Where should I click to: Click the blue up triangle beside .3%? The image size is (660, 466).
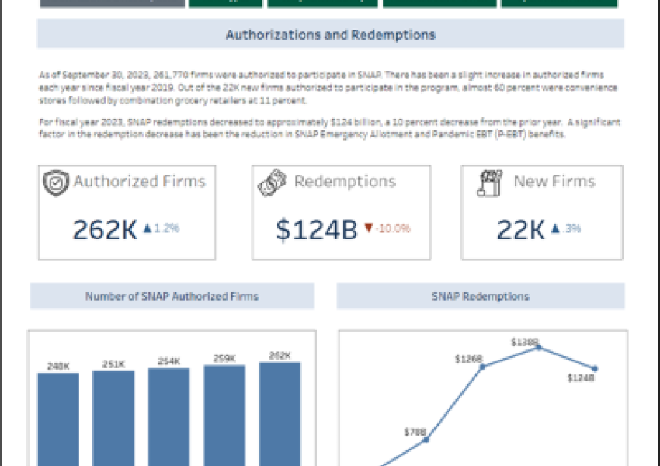coord(556,228)
